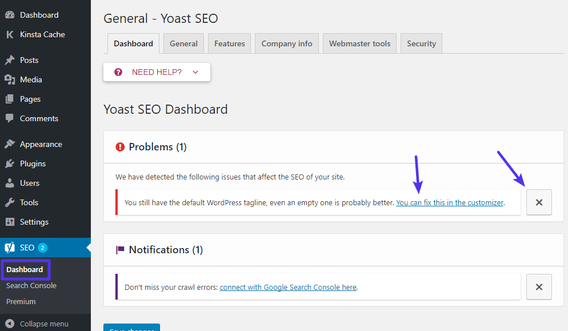The image size is (568, 331).
Task: Open the Company info tab
Action: (x=287, y=43)
